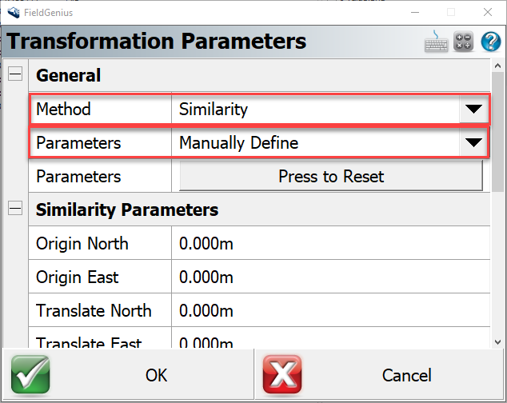Edit the Origin East value field
The height and width of the screenshot is (403, 507).
click(x=331, y=277)
